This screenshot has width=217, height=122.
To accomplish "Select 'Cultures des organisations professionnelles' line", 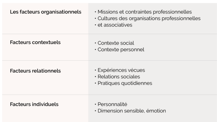I will [x=149, y=18].
